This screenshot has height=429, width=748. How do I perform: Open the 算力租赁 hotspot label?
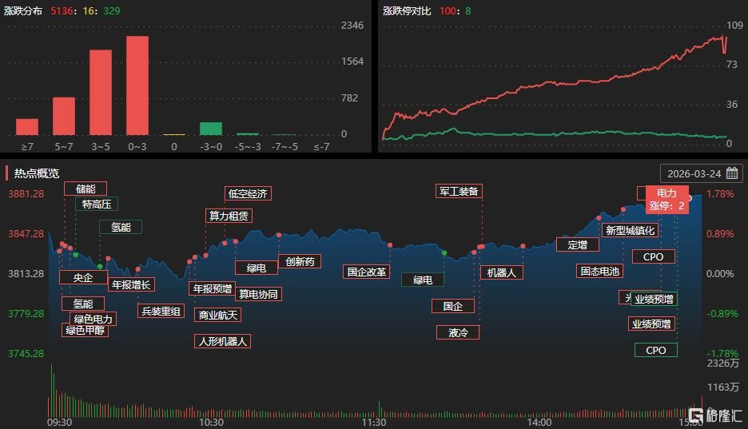(229, 215)
